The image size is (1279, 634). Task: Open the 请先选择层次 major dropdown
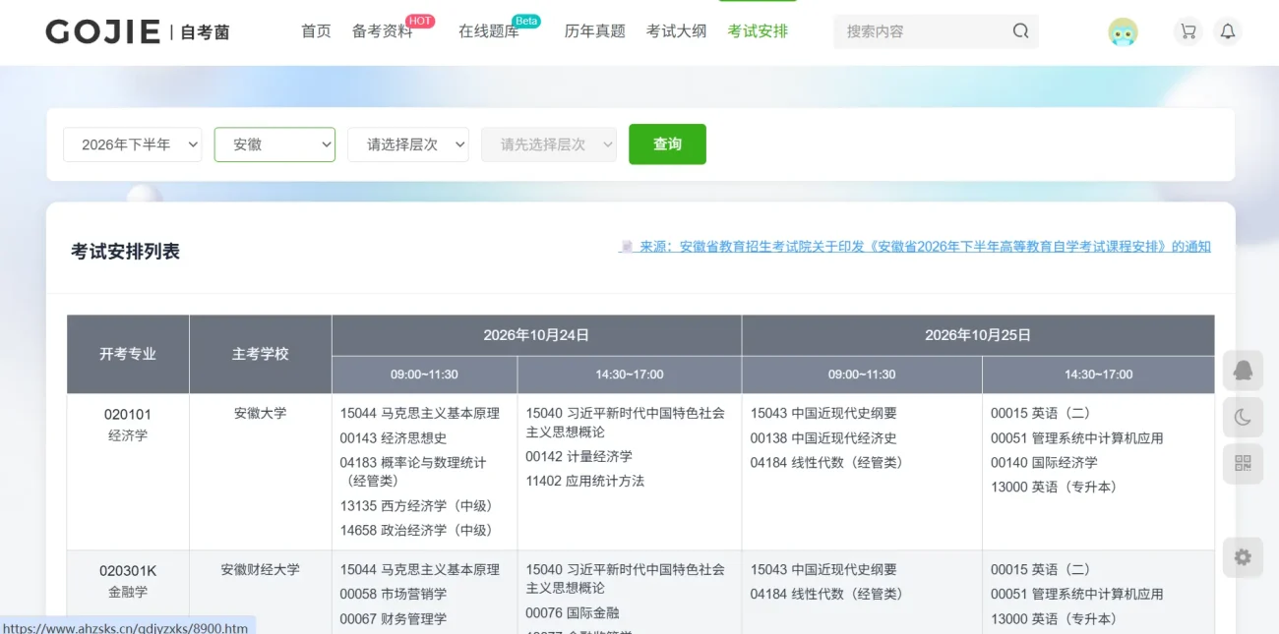(x=549, y=144)
